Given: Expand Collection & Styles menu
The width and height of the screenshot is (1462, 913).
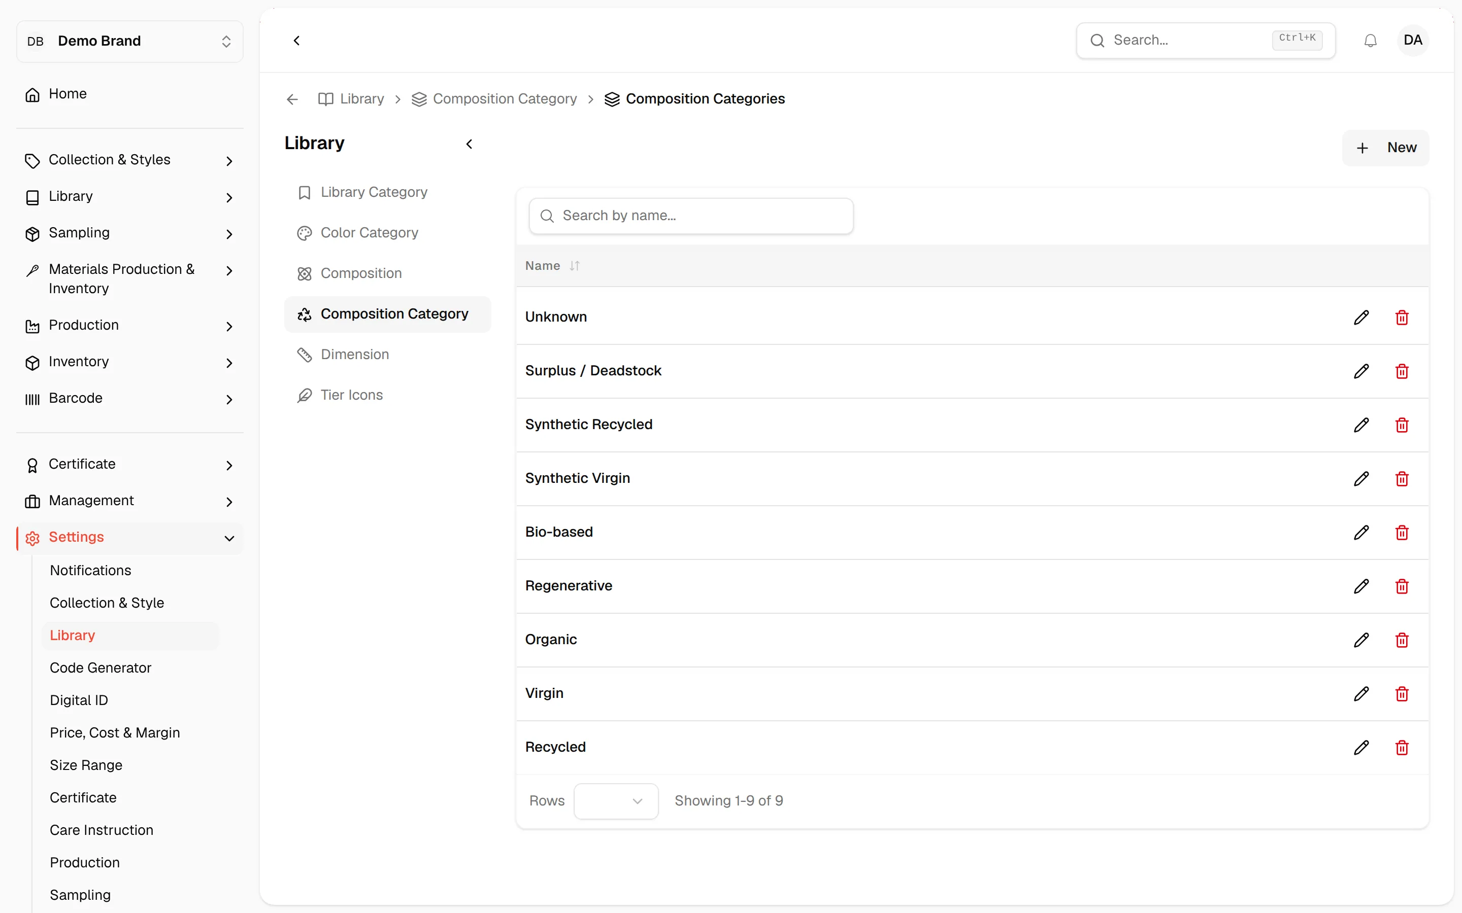Looking at the screenshot, I should pos(130,160).
